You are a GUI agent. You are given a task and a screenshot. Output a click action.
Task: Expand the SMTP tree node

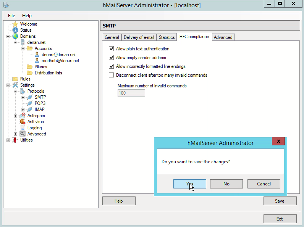pyautogui.click(x=23, y=97)
